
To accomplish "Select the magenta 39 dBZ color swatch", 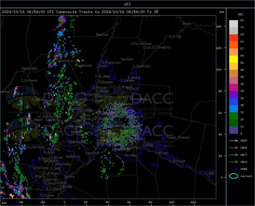I will coord(233,88).
